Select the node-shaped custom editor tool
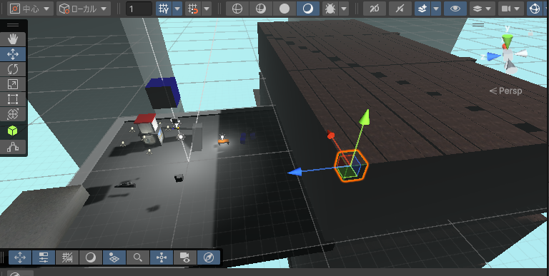 click(x=13, y=147)
